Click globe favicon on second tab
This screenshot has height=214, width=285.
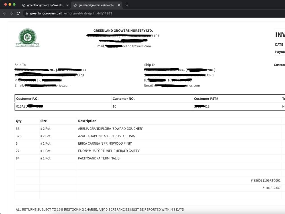click(75, 5)
